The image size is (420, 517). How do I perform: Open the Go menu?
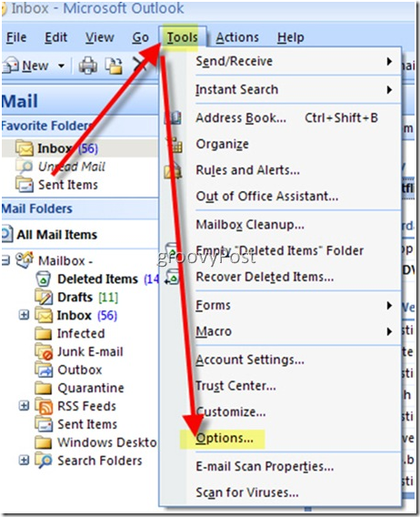coord(140,37)
